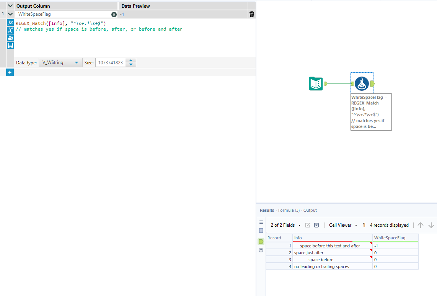This screenshot has height=296, width=437.
Task: Switch to the green Output anchor view
Action: 261,241
